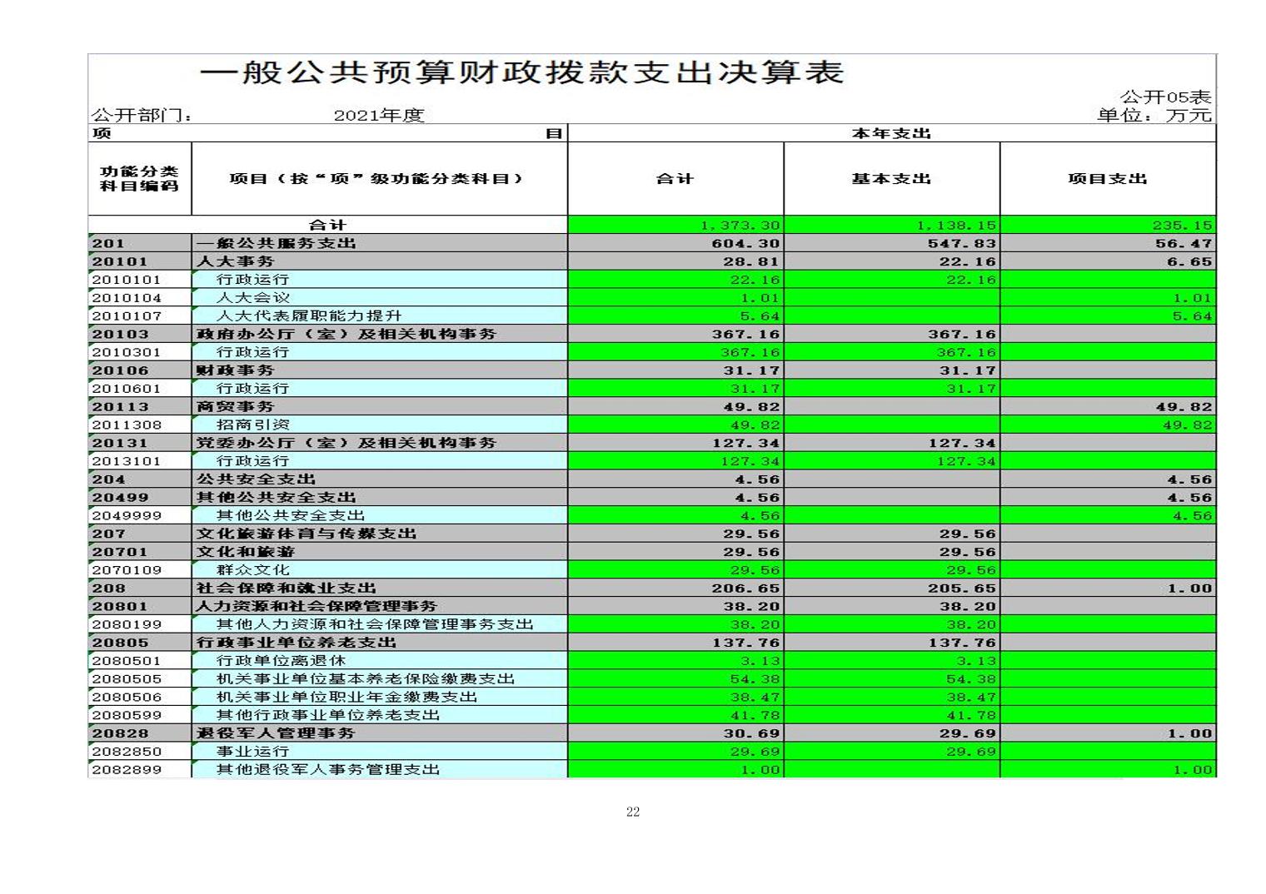Select 公共安全支出 row with code 204
Viewport: 1266px width, 894px height.
tap(256, 479)
